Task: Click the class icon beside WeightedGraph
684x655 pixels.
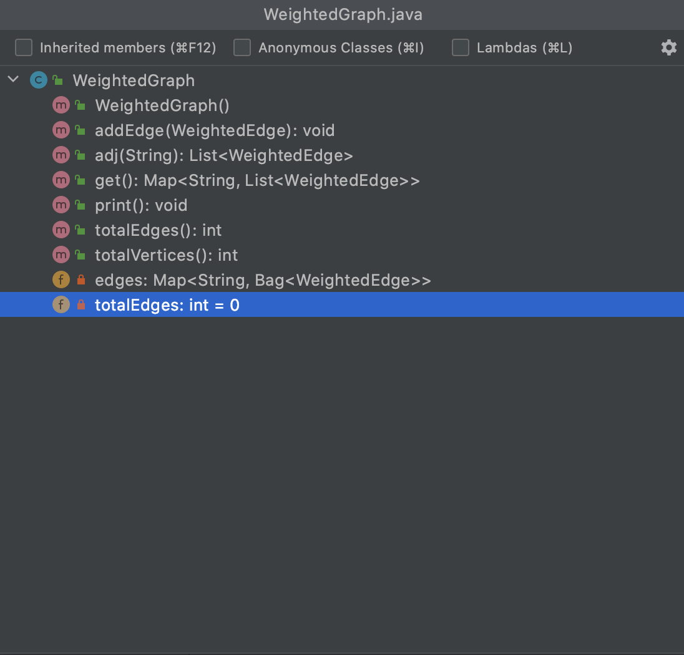Action: [39, 80]
